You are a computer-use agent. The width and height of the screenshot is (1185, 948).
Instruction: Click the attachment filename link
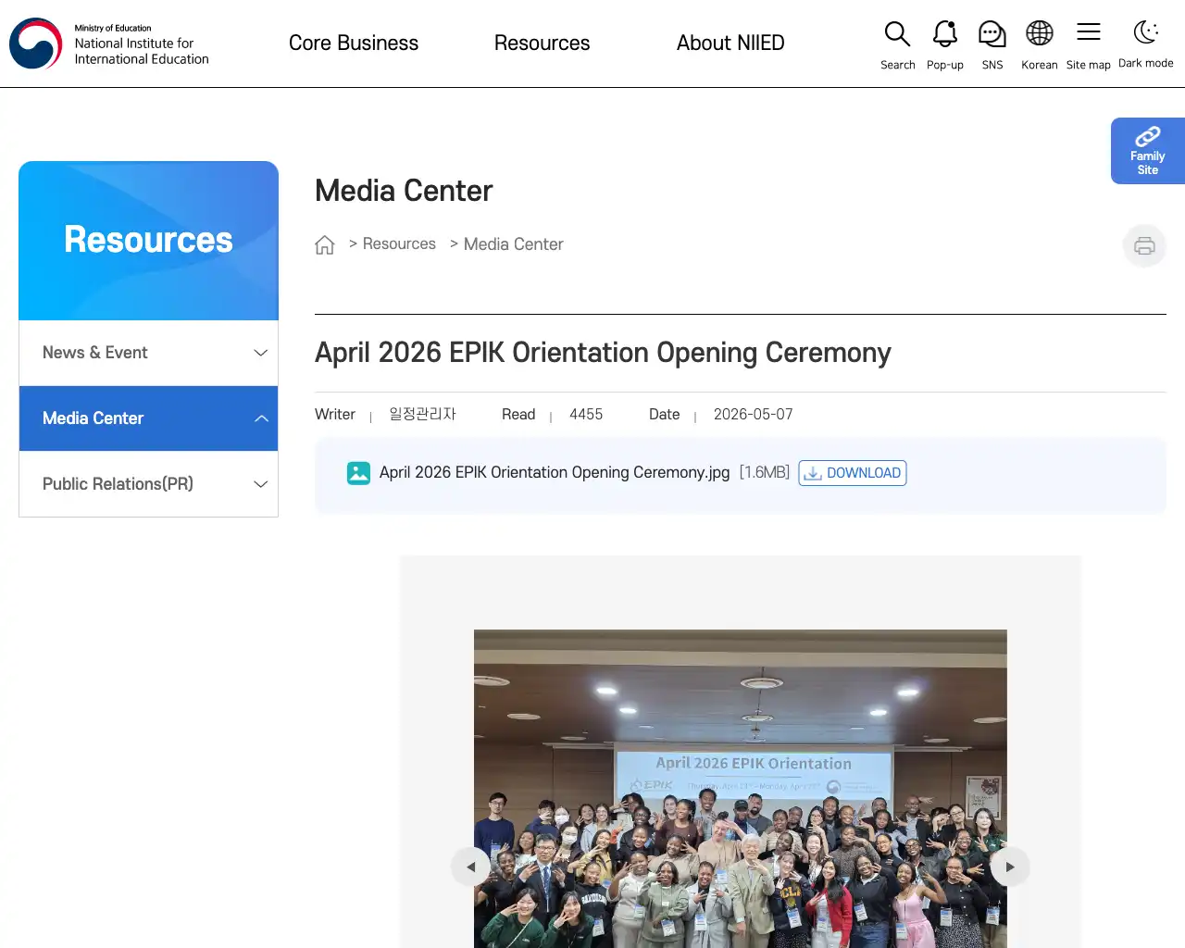click(x=555, y=472)
